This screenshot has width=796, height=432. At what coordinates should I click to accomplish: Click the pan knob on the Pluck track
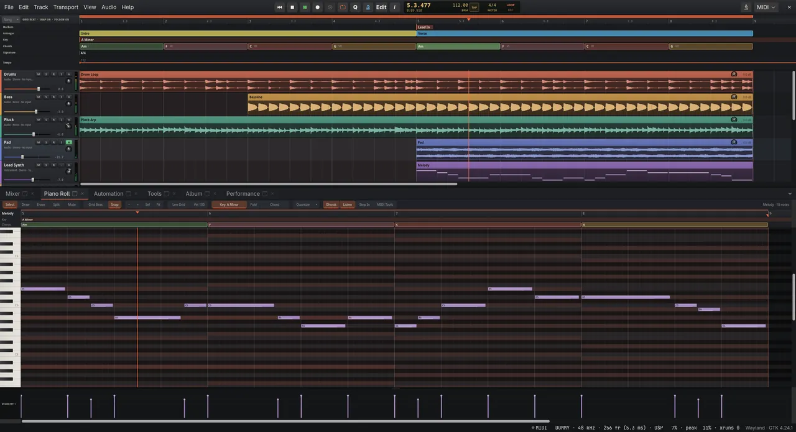pos(68,126)
